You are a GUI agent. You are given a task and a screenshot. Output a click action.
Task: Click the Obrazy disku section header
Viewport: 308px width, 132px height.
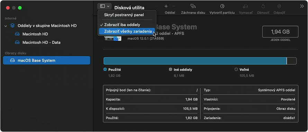[16, 53]
